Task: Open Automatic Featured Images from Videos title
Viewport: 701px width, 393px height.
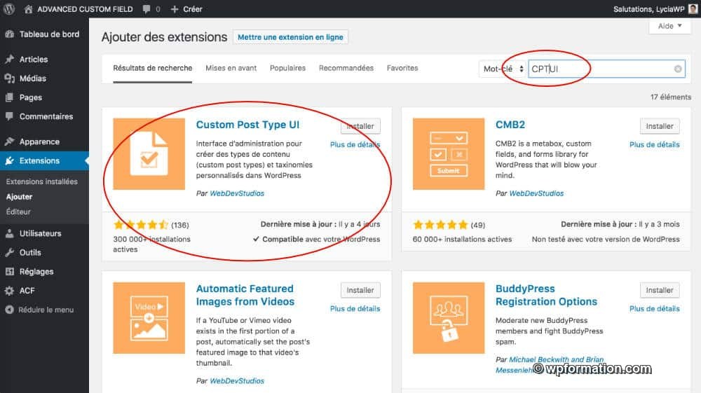Action: (x=245, y=295)
